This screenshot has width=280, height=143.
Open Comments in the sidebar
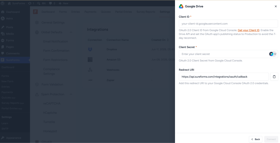(13, 53)
